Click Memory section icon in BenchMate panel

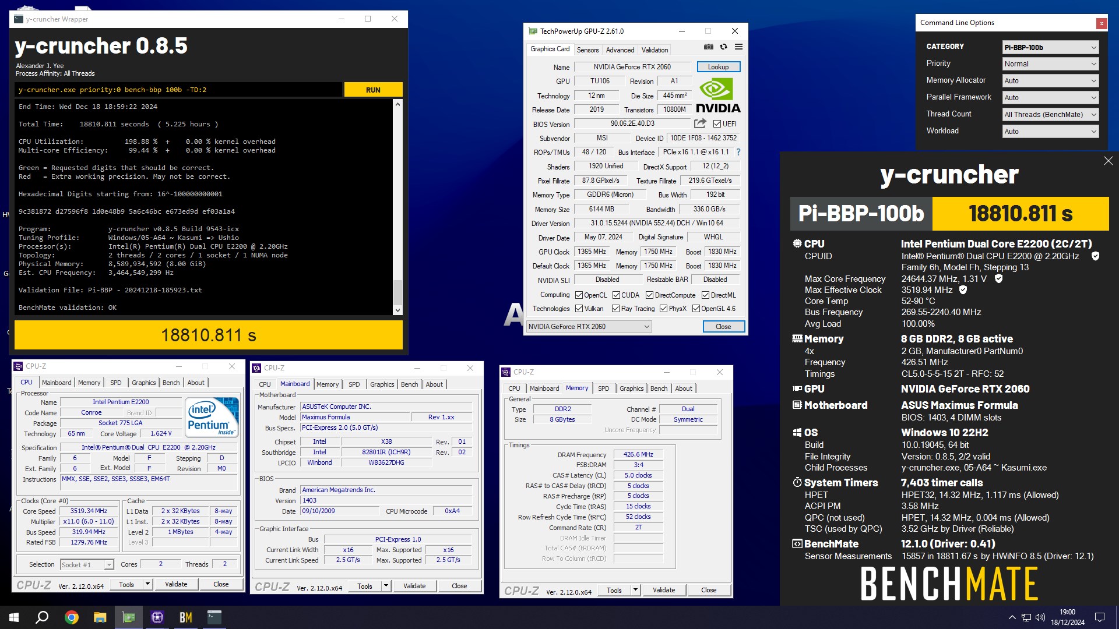797,338
